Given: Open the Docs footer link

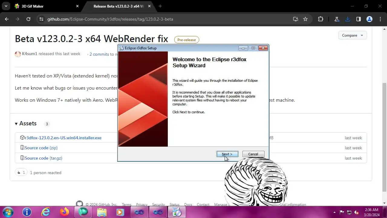Looking at the screenshot, I should pos(188,205).
